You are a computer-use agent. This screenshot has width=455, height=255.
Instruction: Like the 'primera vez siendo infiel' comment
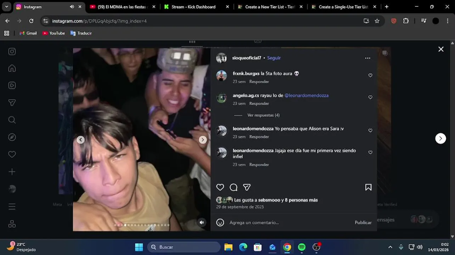tap(370, 153)
